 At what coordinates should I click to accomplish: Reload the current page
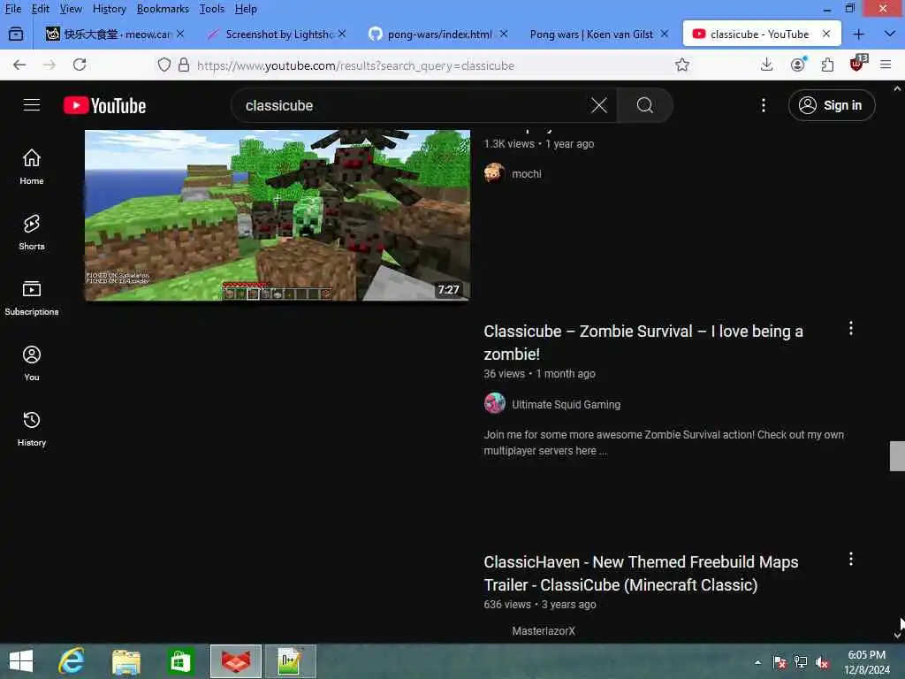tap(80, 65)
